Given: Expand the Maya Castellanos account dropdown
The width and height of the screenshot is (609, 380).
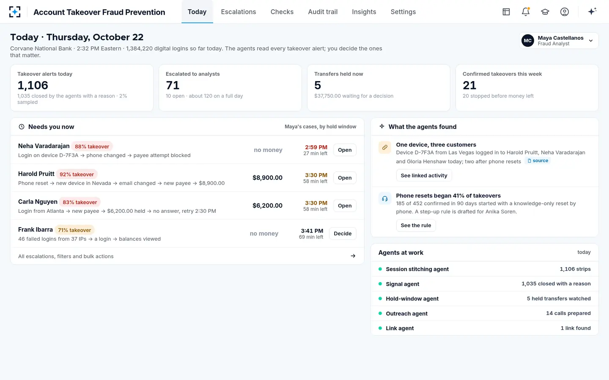Looking at the screenshot, I should (x=559, y=41).
